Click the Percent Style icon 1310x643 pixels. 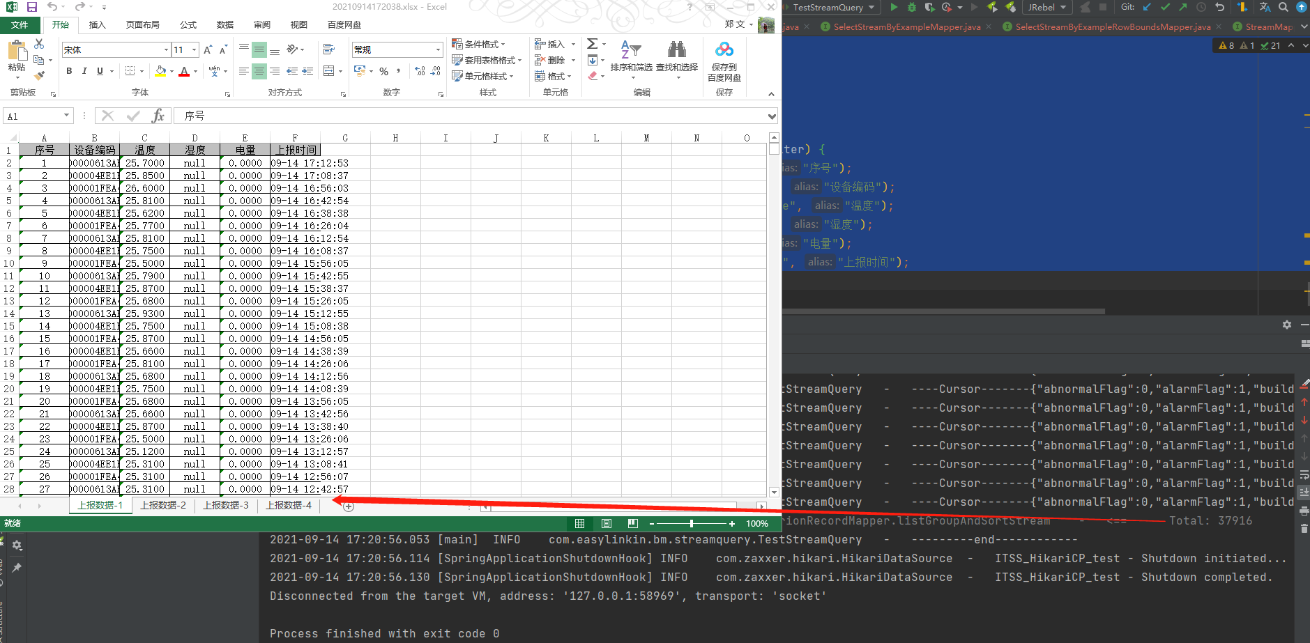383,71
